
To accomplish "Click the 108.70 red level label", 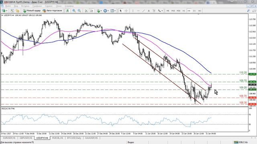I will [243, 96].
